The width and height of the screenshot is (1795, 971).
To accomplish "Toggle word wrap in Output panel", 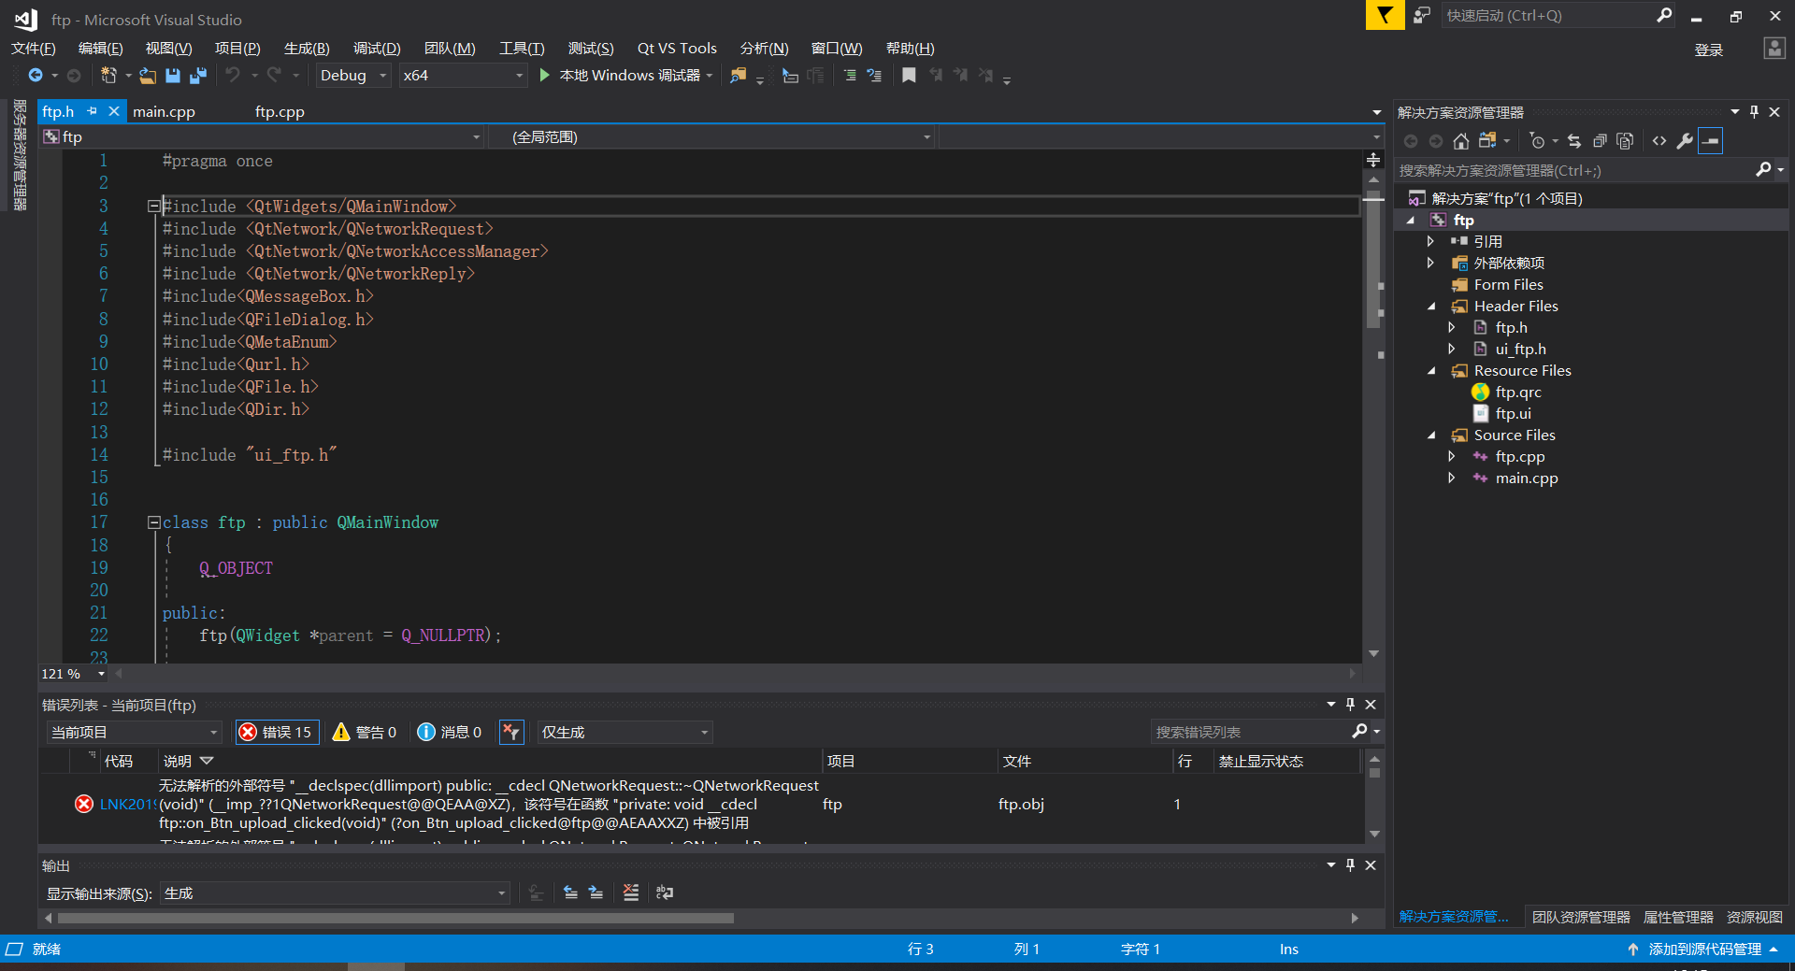I will click(x=665, y=892).
